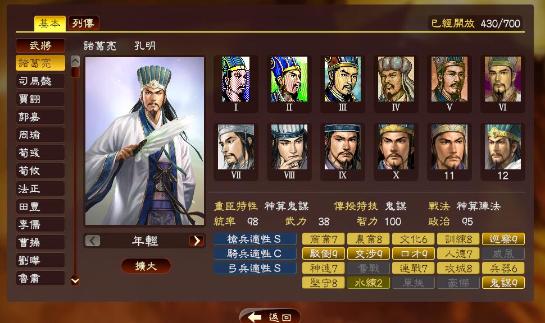Screen dimensions: 545x323
Task: Switch to the 列傳 tab
Action: coord(83,23)
